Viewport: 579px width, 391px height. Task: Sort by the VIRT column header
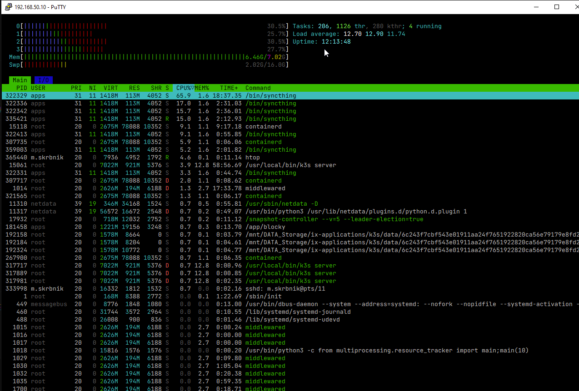pos(111,88)
